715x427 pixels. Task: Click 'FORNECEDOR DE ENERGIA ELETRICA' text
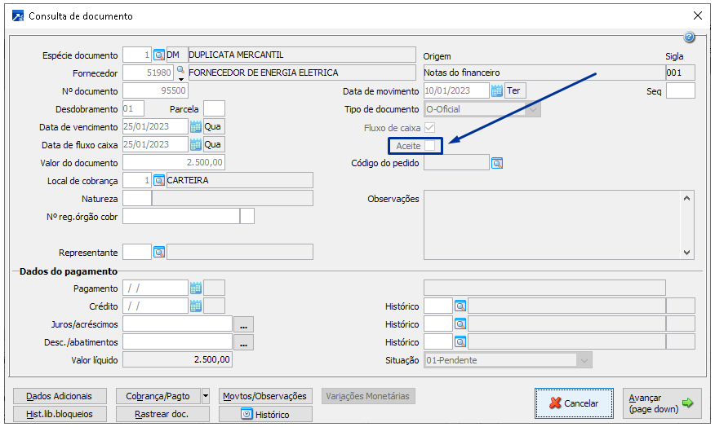point(263,73)
